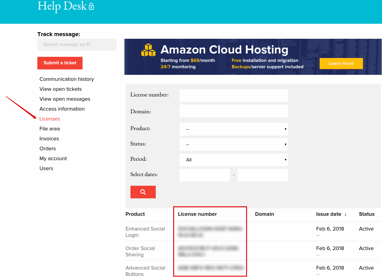Click Feb 6, 2018 in Enhanced Social Login row
The image size is (382, 278).
click(x=330, y=229)
